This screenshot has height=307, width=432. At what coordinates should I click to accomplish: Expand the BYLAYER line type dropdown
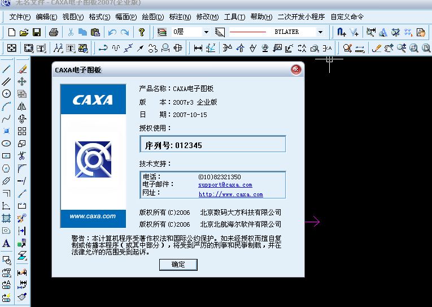pos(320,32)
